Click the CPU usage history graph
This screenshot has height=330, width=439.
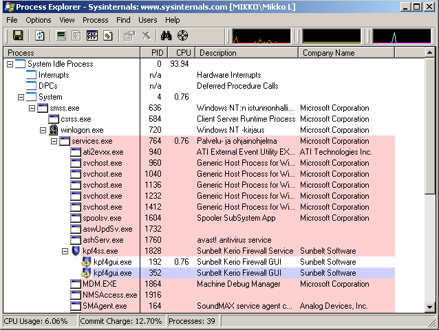coord(261,36)
